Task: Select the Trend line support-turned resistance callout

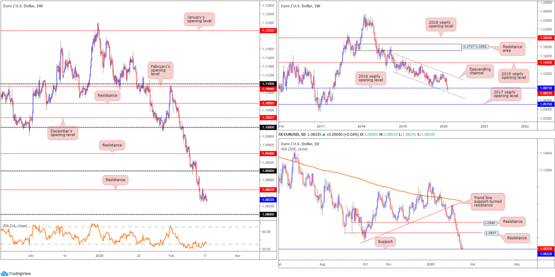Action: pos(488,202)
